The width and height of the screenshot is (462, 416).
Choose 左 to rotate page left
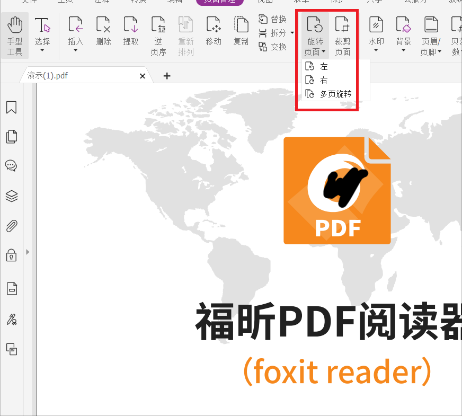pos(325,66)
